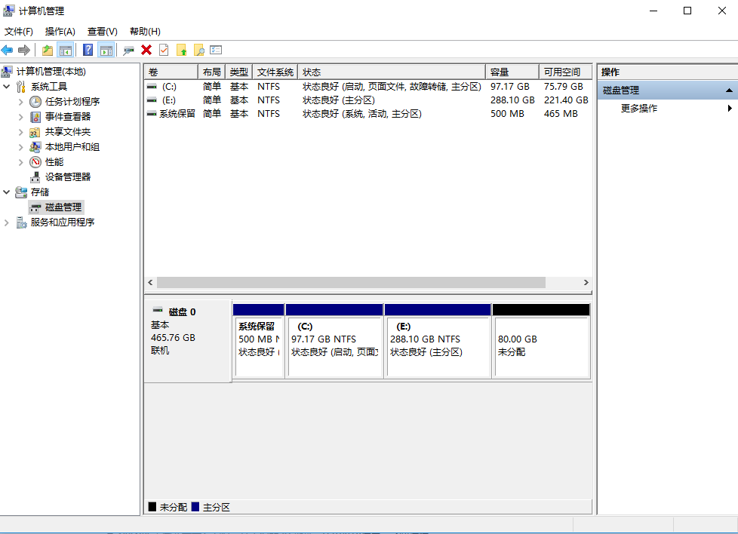This screenshot has width=738, height=534.
Task: Click 性能 icon in tree
Action: [35, 162]
